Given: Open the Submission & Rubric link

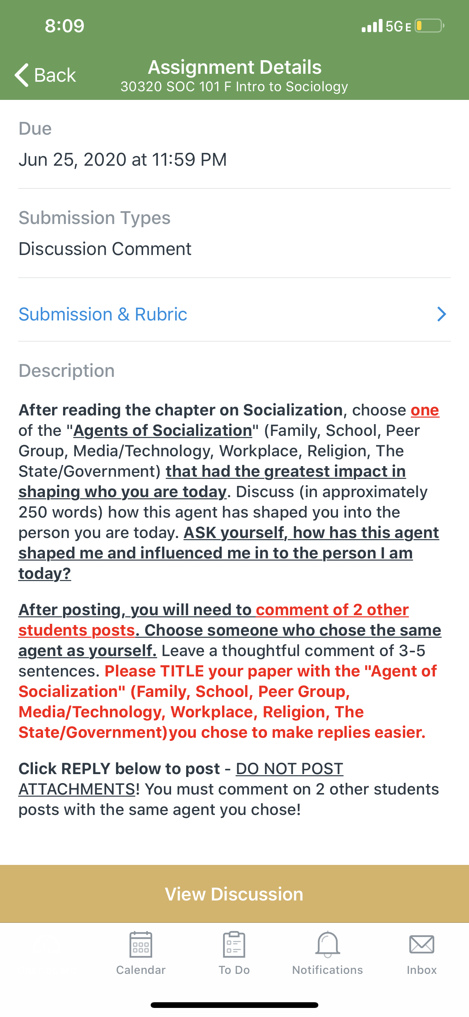Looking at the screenshot, I should coord(103,314).
